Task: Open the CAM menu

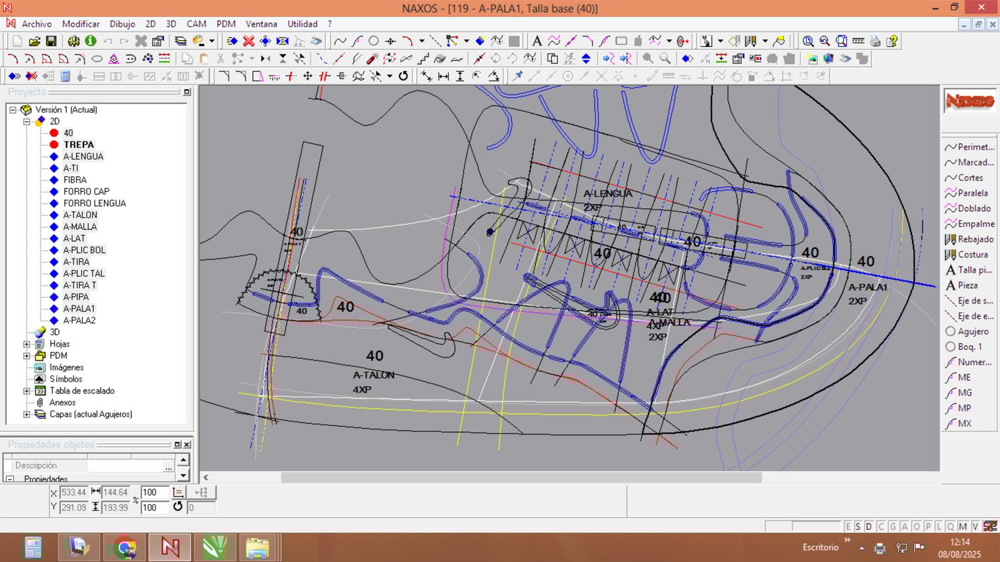Action: (x=196, y=24)
